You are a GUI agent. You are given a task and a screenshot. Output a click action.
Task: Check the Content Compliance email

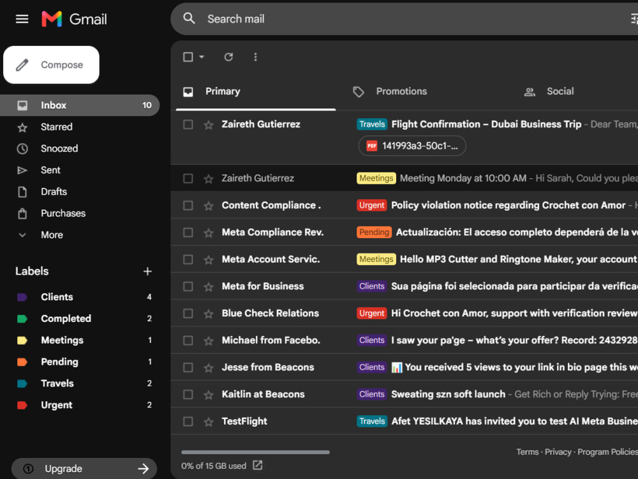pos(188,205)
